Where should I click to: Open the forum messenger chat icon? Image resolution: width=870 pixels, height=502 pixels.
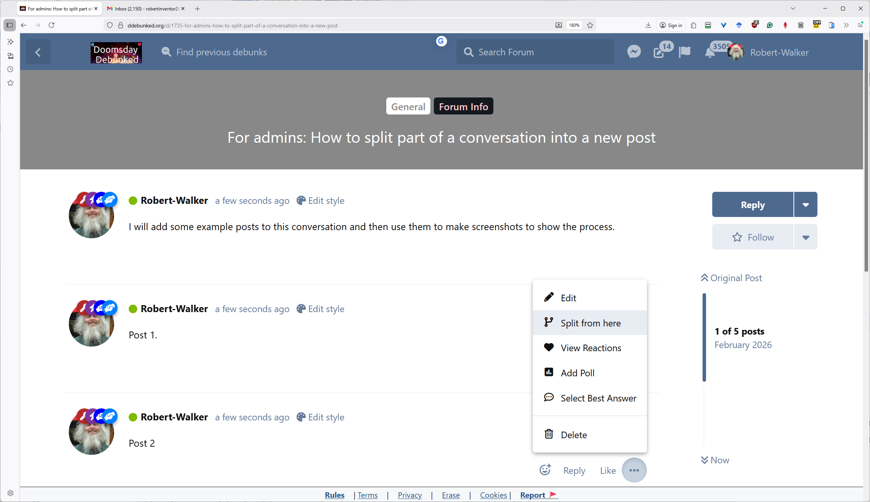(x=634, y=52)
